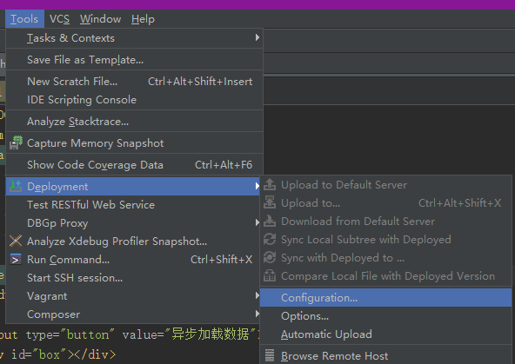
Task: Expand the Tasks & Contexts submenu arrow
Action: pos(257,37)
